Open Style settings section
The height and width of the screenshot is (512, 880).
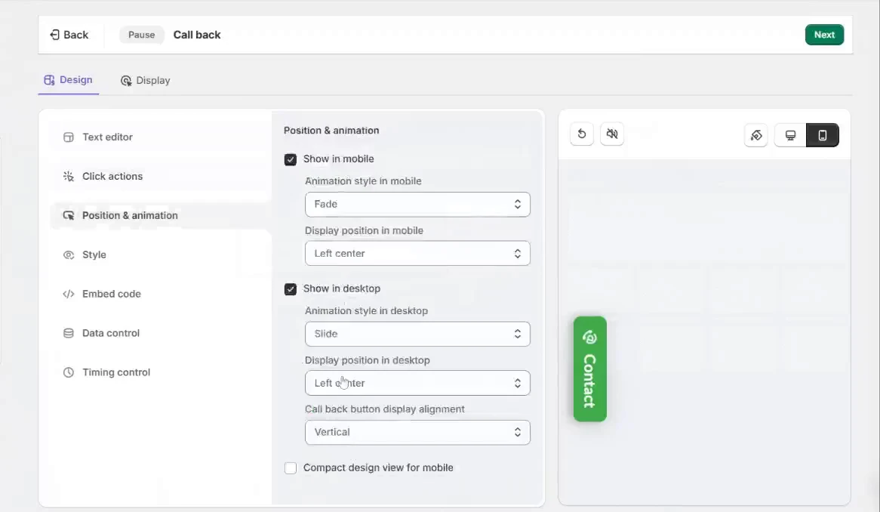pos(94,255)
